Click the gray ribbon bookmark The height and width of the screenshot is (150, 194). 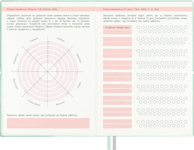[x=114, y=143]
